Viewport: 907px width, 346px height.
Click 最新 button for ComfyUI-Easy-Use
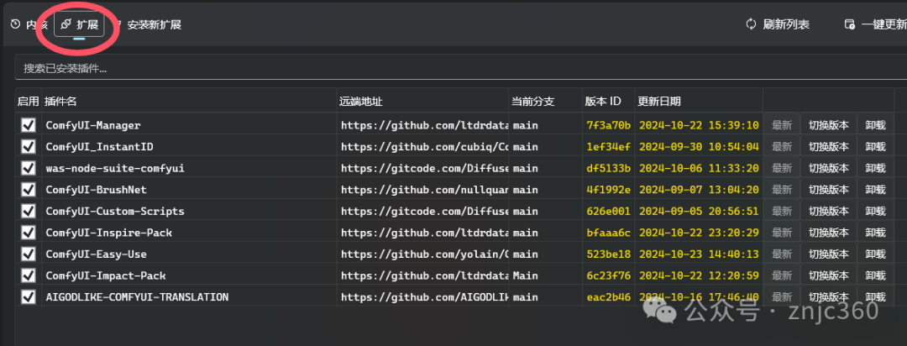782,254
